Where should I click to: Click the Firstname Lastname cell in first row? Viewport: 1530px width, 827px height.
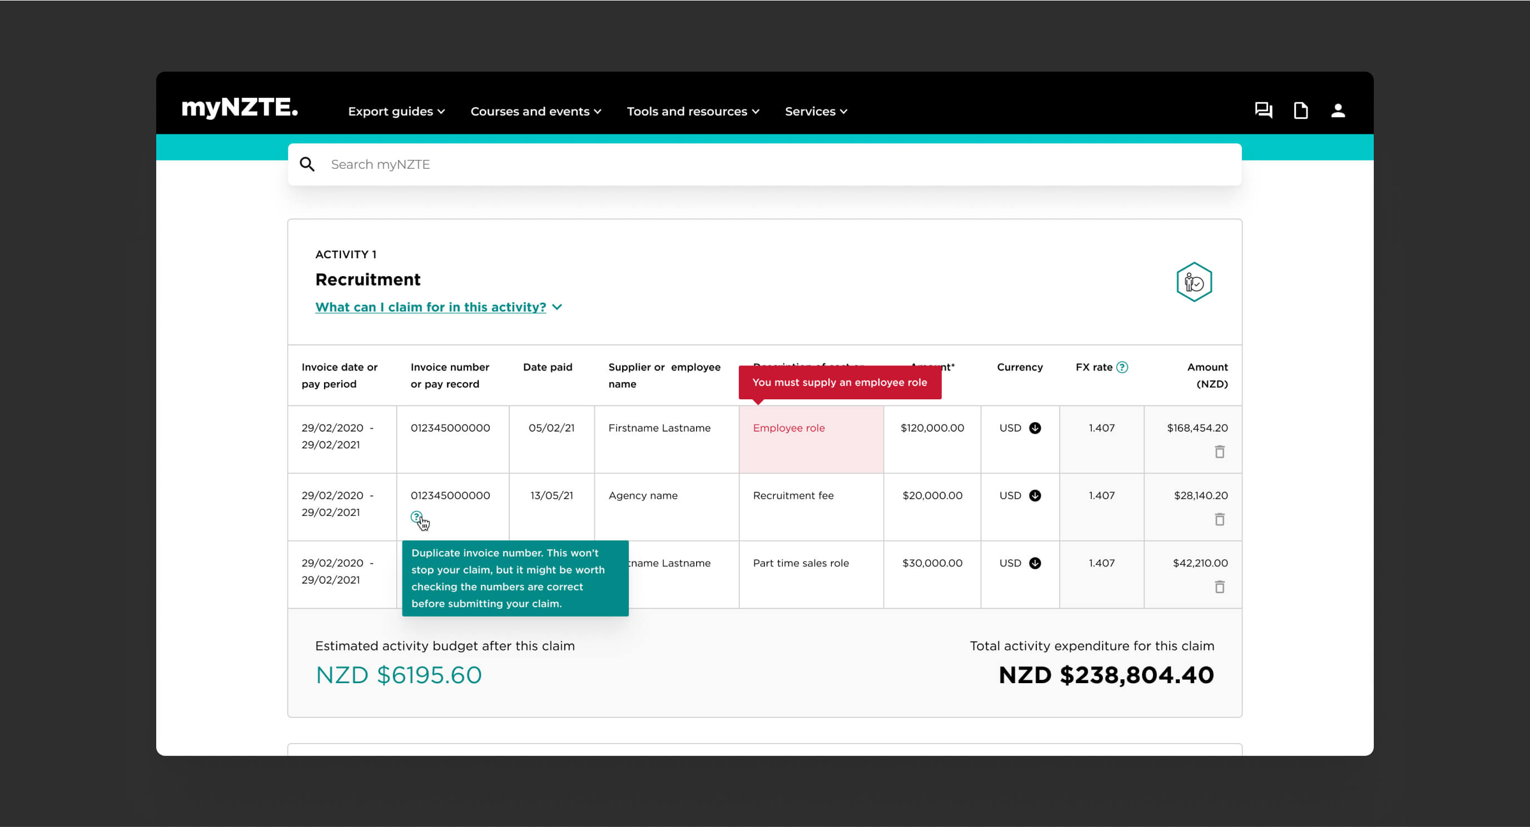point(667,439)
